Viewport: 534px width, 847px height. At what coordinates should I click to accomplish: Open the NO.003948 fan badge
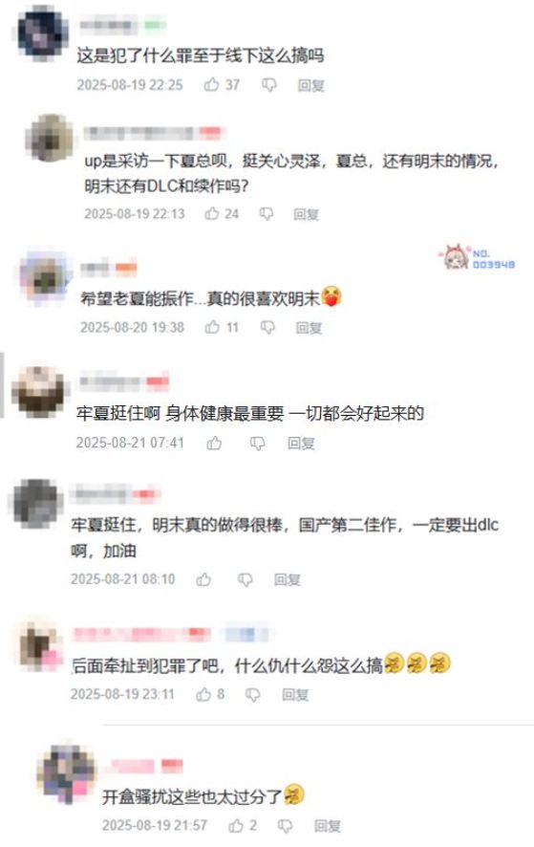pyautogui.click(x=479, y=258)
